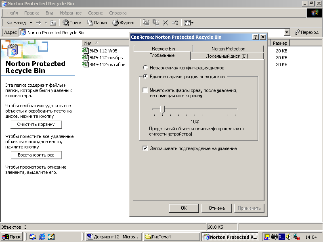Open the Сервис menu
323x242 pixels.
click(95, 13)
